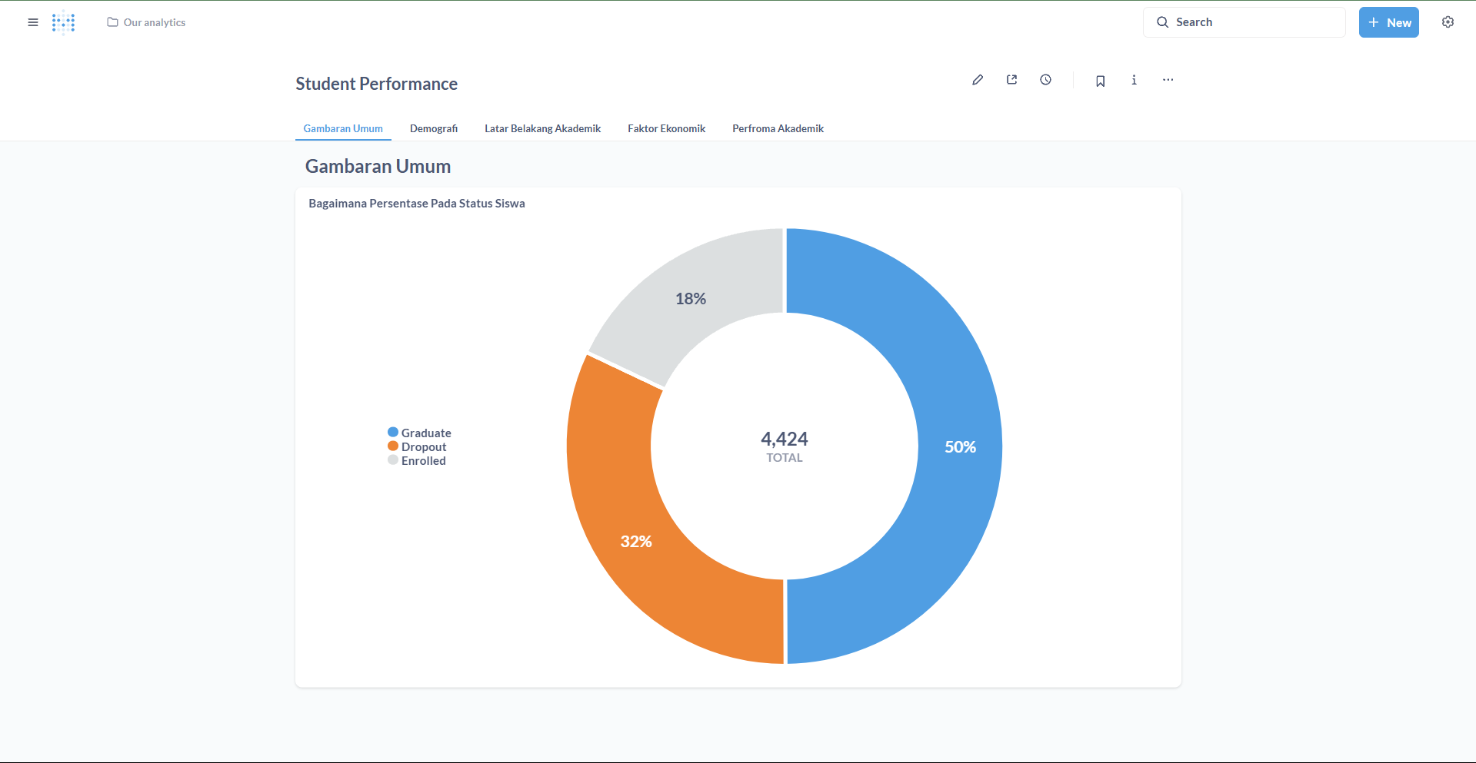The height and width of the screenshot is (763, 1476).
Task: Open the sharing icon
Action: [1011, 80]
